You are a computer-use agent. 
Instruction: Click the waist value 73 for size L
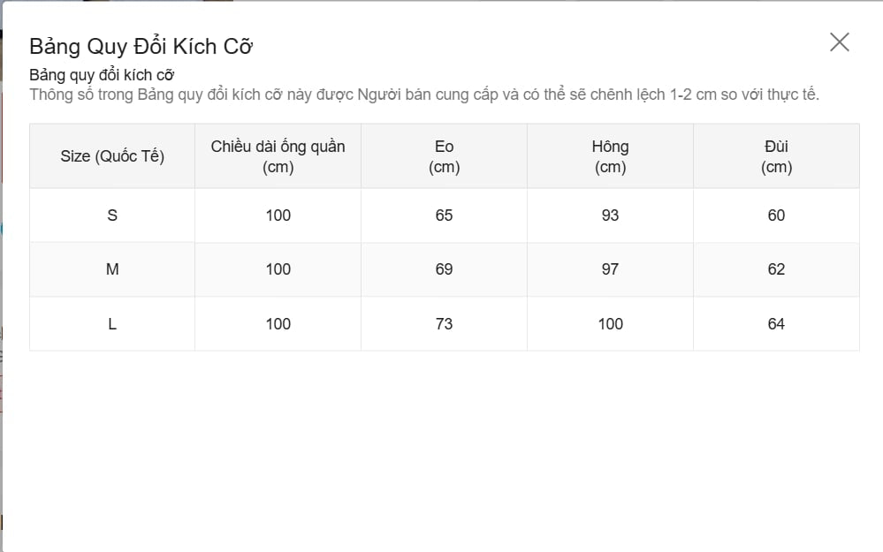[x=444, y=324]
